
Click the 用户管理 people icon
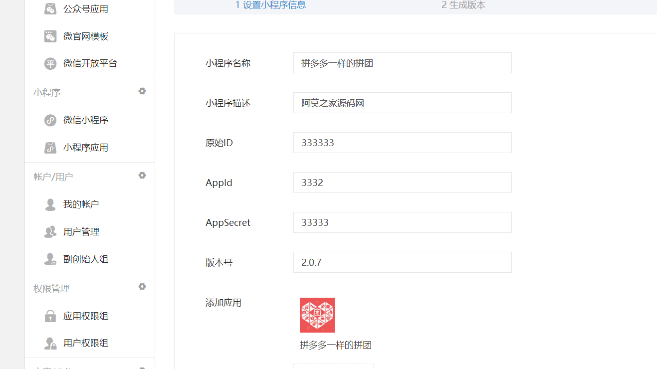coord(50,232)
